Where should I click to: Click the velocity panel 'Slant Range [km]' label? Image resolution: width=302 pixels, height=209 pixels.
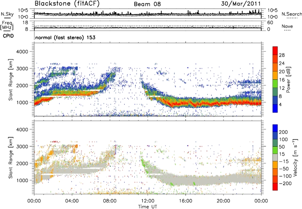tap(11, 158)
